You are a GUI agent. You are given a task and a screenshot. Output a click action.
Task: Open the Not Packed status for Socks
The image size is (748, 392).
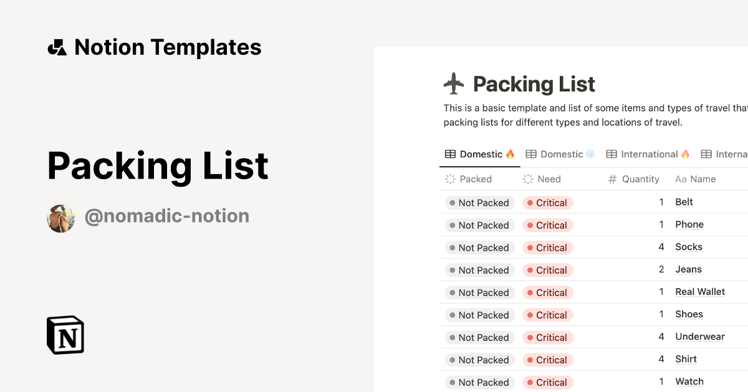point(479,248)
